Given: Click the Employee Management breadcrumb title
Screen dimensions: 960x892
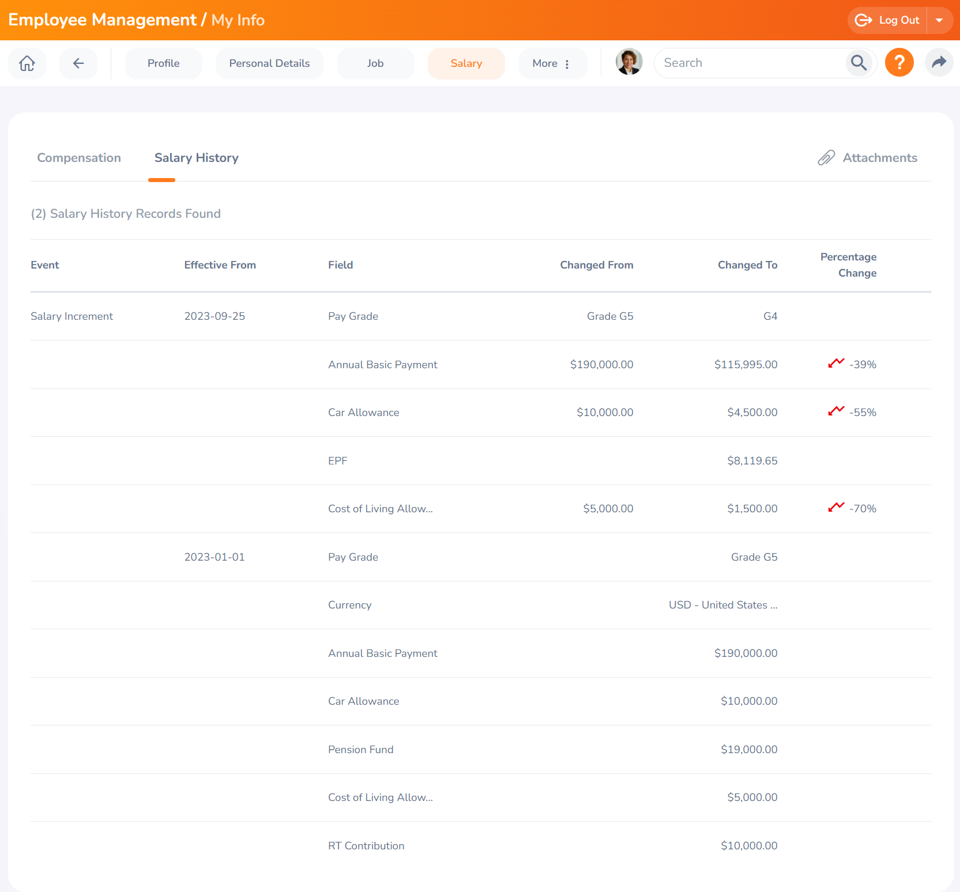Looking at the screenshot, I should click(x=102, y=20).
